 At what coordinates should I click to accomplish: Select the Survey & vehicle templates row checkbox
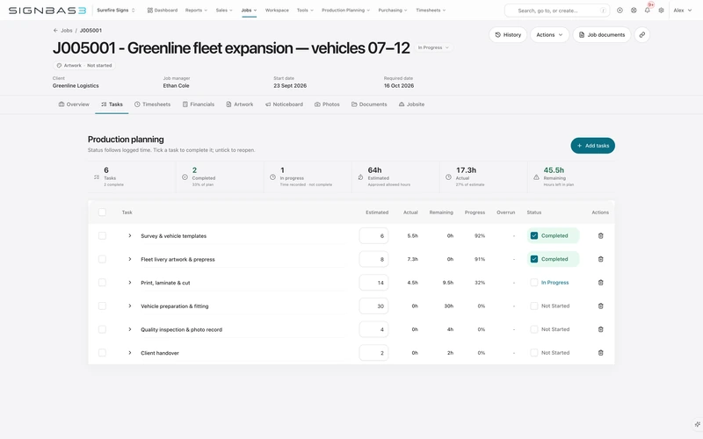(x=102, y=235)
